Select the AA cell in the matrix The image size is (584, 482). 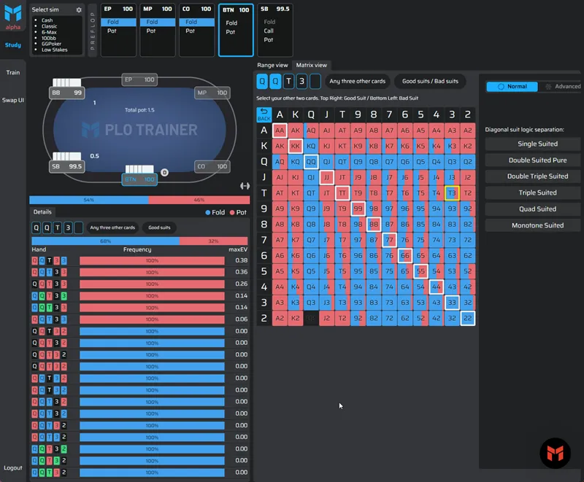point(280,131)
